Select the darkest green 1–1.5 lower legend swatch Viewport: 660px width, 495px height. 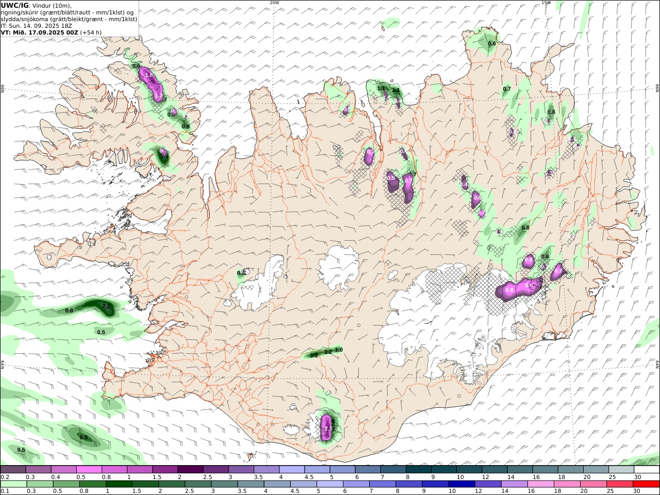click(119, 484)
